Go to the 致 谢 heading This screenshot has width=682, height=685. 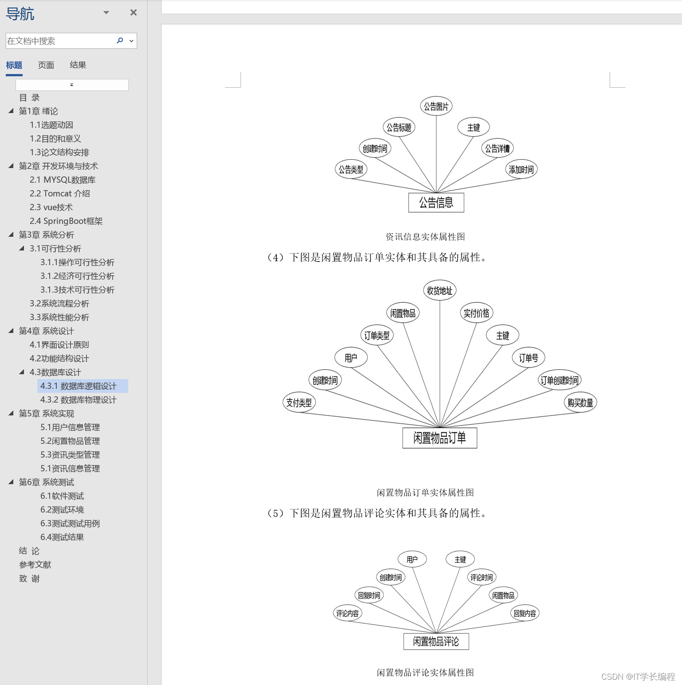tap(29, 579)
